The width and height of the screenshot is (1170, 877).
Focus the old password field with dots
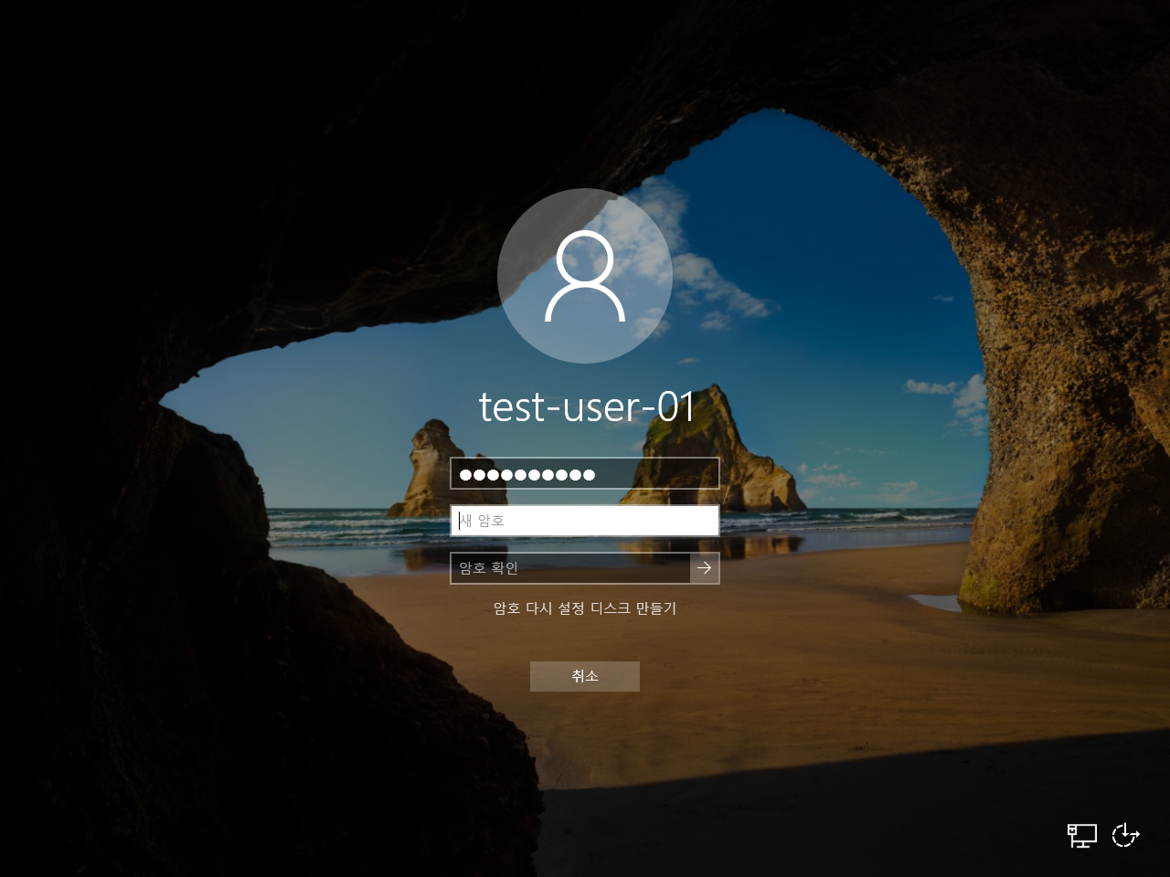[x=585, y=473]
